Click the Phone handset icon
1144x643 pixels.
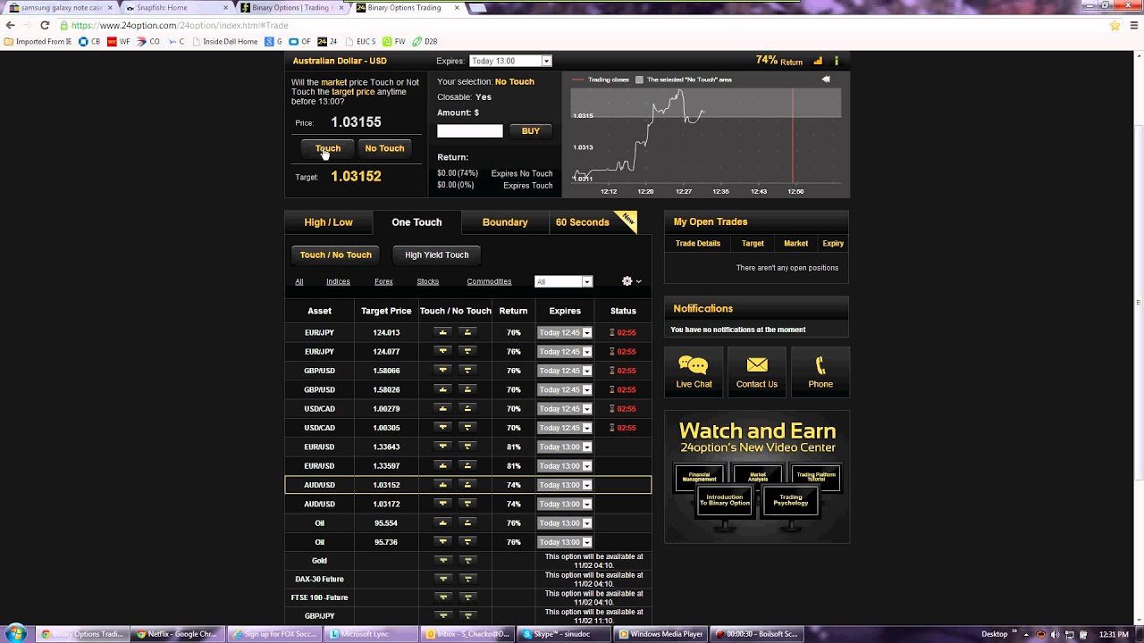pyautogui.click(x=820, y=365)
